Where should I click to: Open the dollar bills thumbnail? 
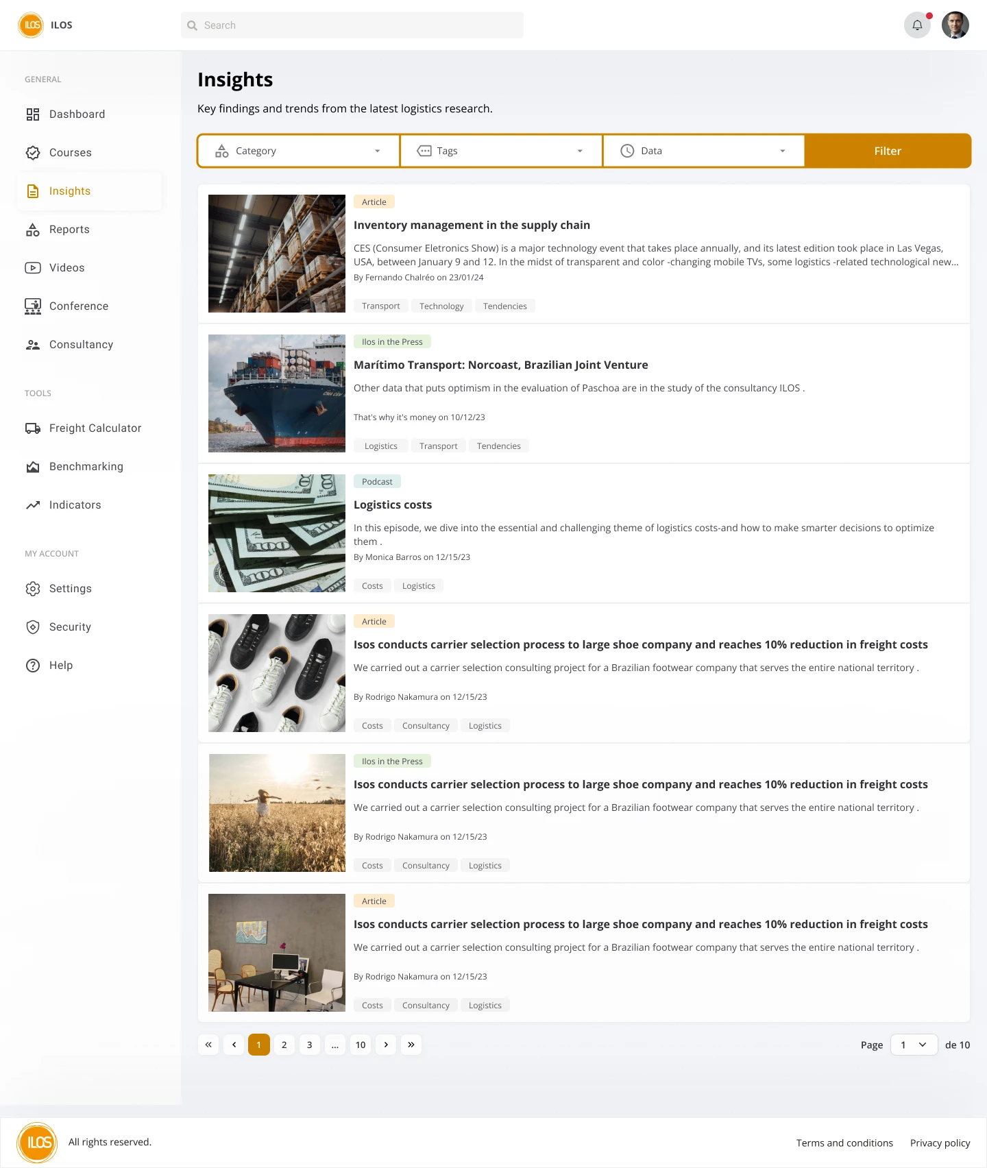(277, 533)
